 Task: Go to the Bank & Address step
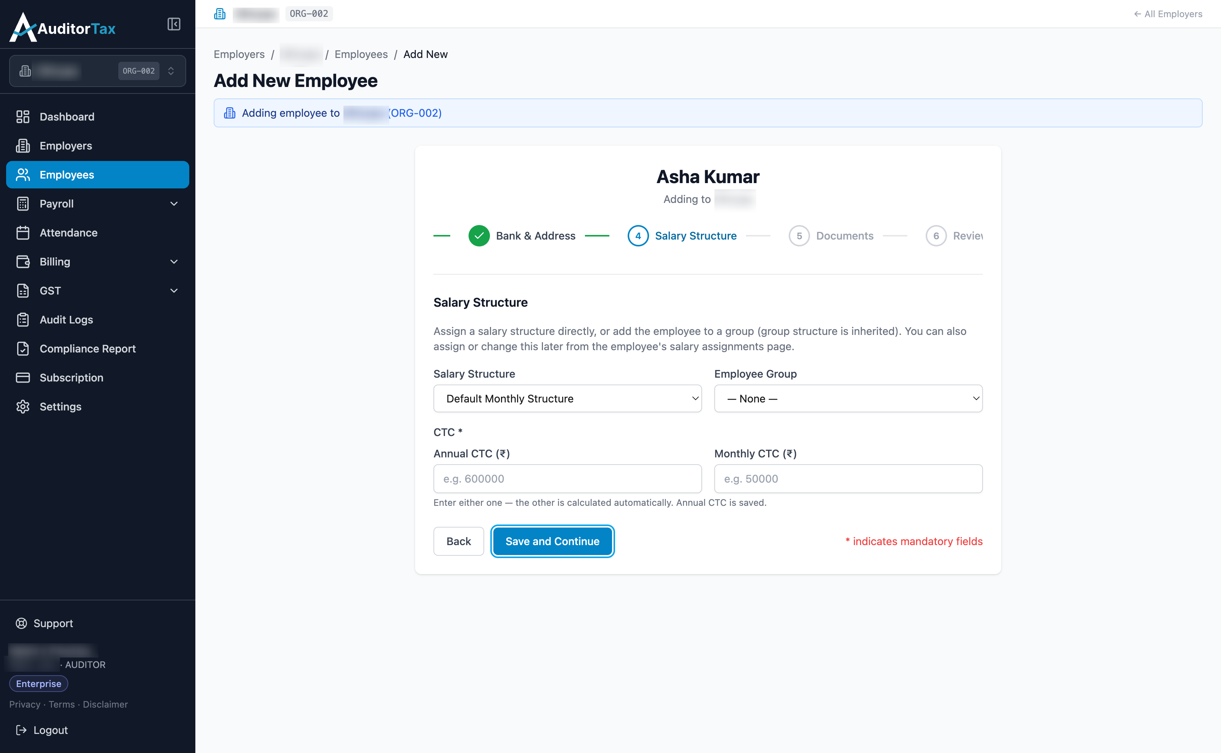(x=522, y=236)
